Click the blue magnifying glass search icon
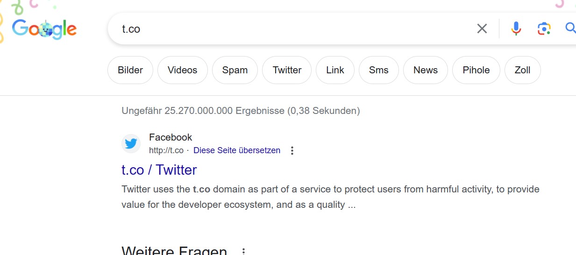The image size is (576, 255). (570, 28)
